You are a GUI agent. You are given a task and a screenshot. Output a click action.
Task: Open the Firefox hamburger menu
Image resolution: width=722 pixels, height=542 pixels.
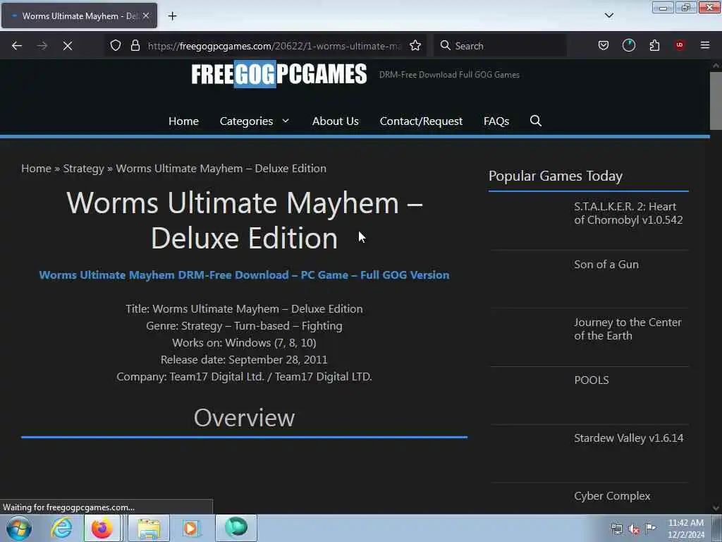click(705, 45)
